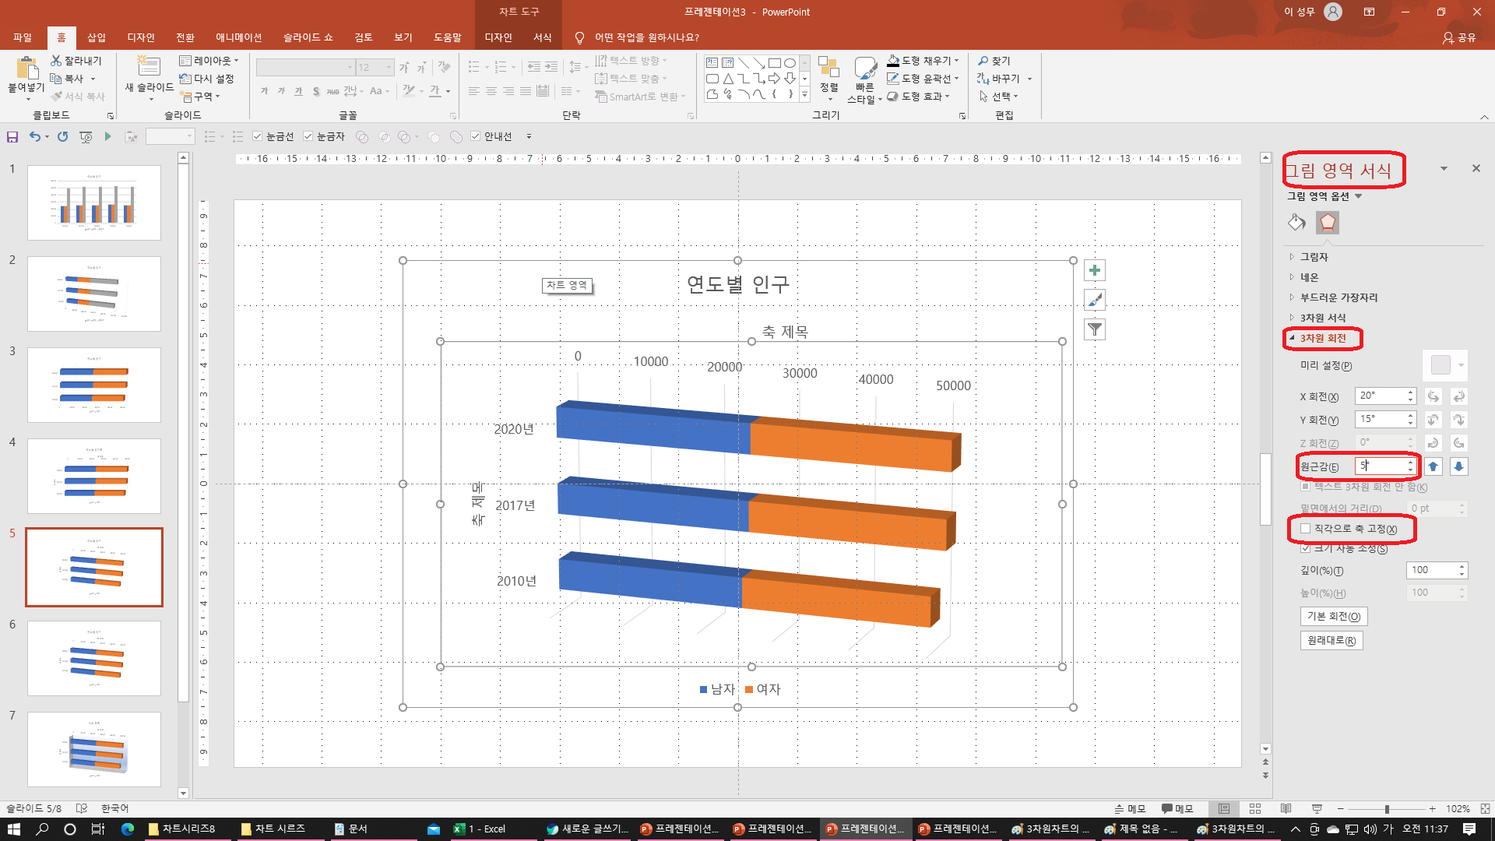Screen dimensions: 1495x841
Task: Select the Effects pentagon icon in format pane
Action: pyautogui.click(x=1328, y=223)
